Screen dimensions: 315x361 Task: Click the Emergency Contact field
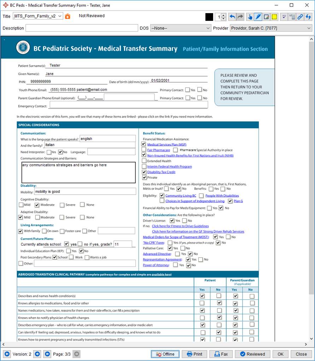[x=129, y=105]
